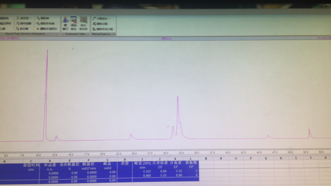331x186 pixels.
Task: Click the retention time (保留时间) header cell
Action: coord(31,165)
